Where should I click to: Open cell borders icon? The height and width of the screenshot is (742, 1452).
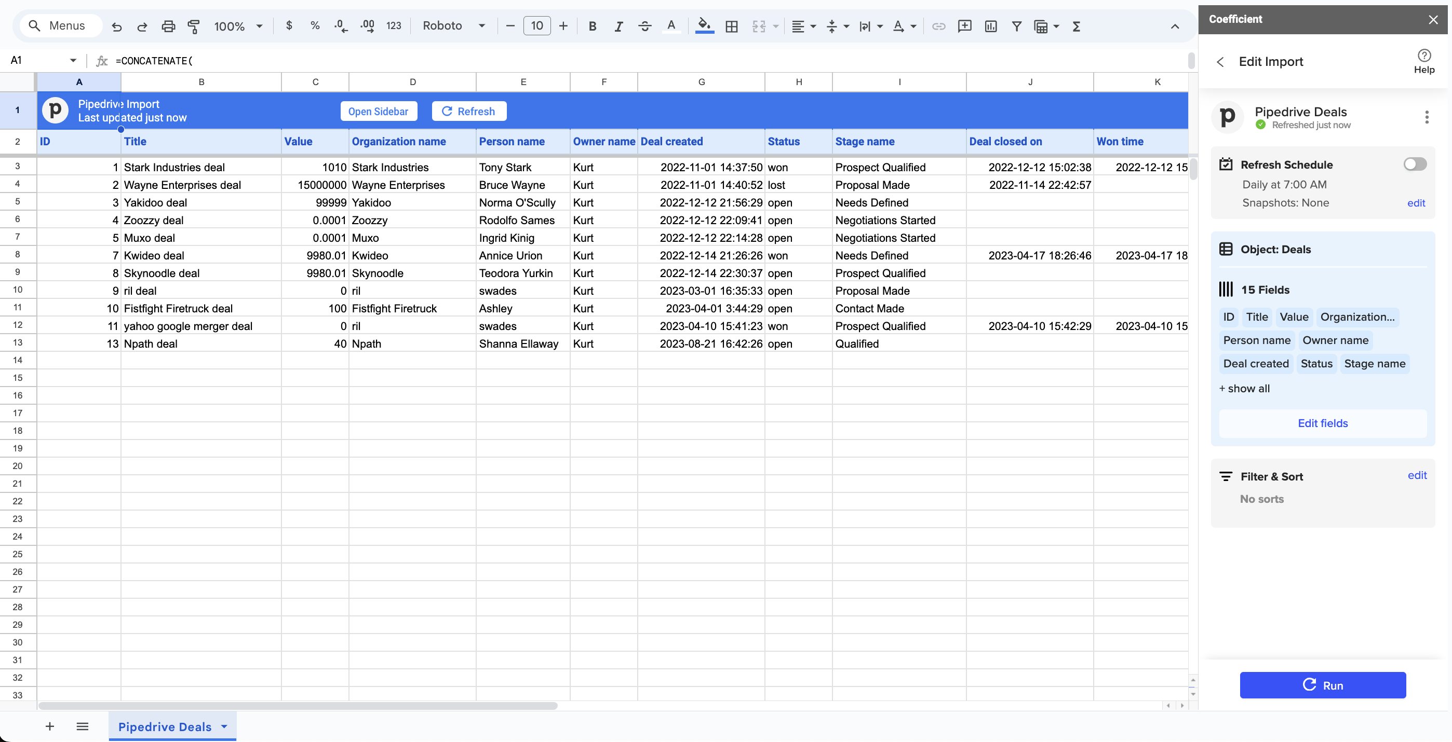(732, 26)
